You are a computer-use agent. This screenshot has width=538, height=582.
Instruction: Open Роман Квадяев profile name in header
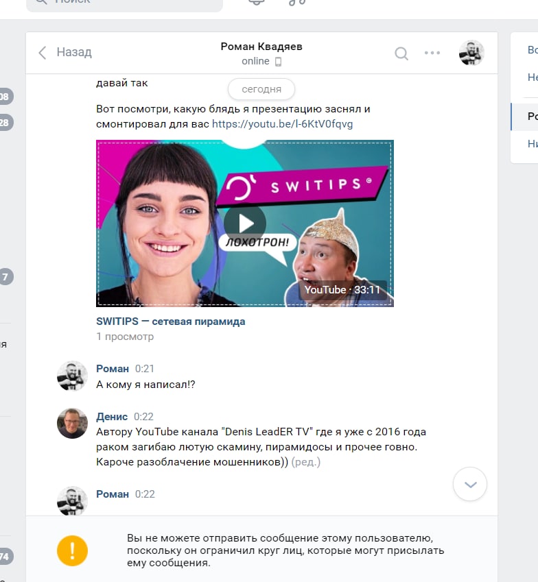[x=261, y=47]
